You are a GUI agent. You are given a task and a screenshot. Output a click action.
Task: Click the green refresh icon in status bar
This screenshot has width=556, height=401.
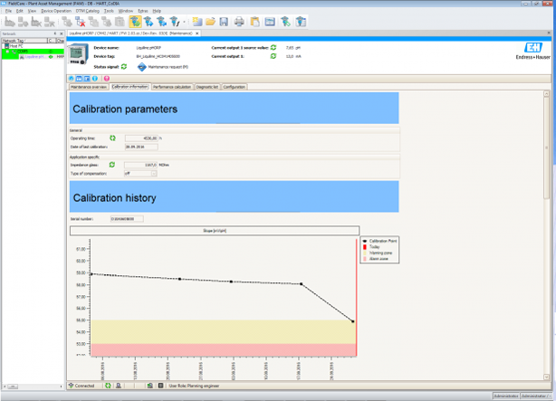108,386
